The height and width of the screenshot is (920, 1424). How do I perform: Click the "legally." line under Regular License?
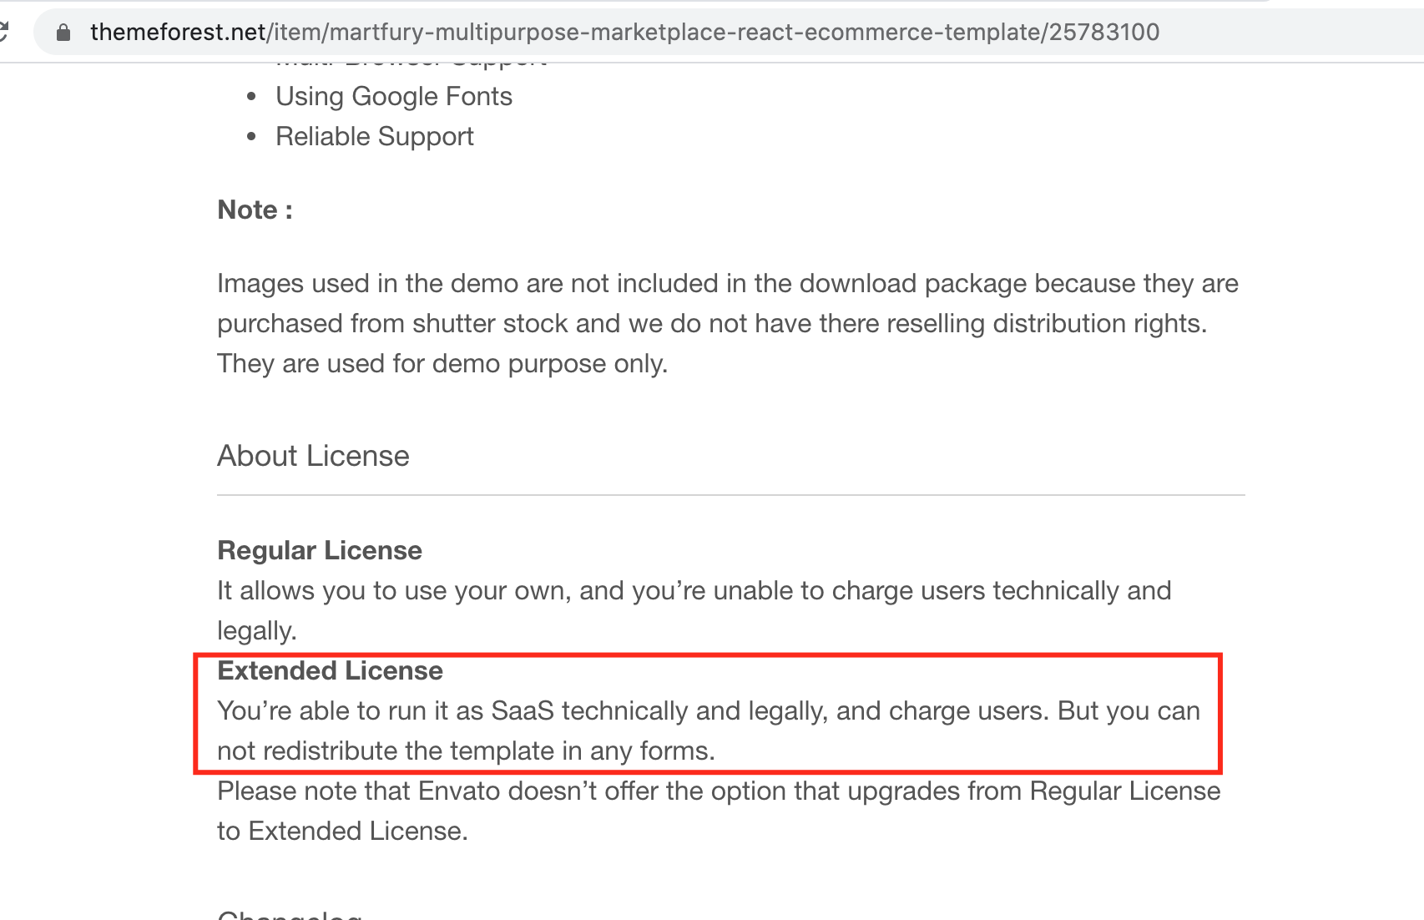[x=257, y=631]
